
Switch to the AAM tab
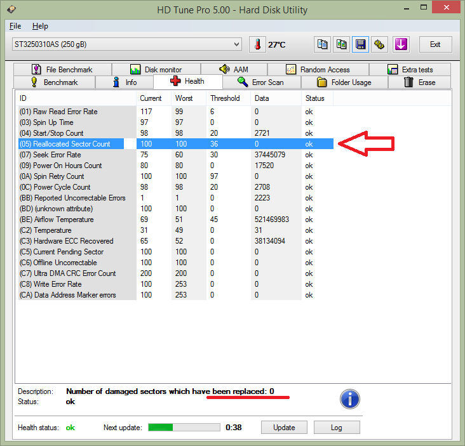tap(234, 70)
